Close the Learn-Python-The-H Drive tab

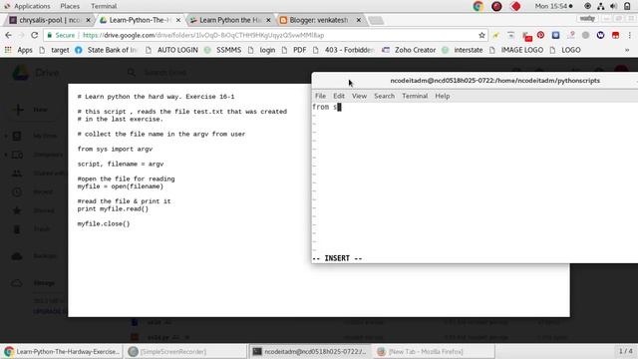[178, 20]
